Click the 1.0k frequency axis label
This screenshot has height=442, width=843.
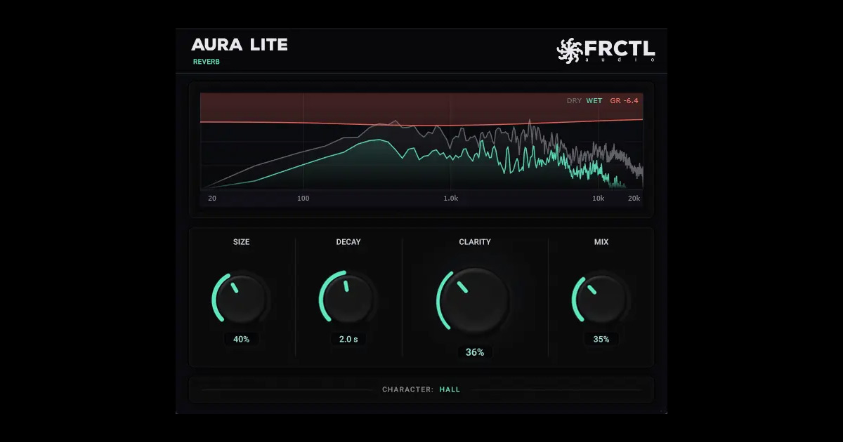pos(450,199)
